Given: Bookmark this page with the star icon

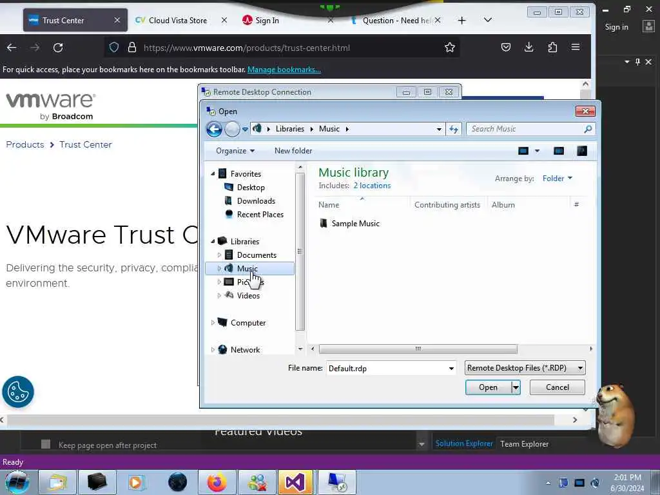Looking at the screenshot, I should click(449, 47).
